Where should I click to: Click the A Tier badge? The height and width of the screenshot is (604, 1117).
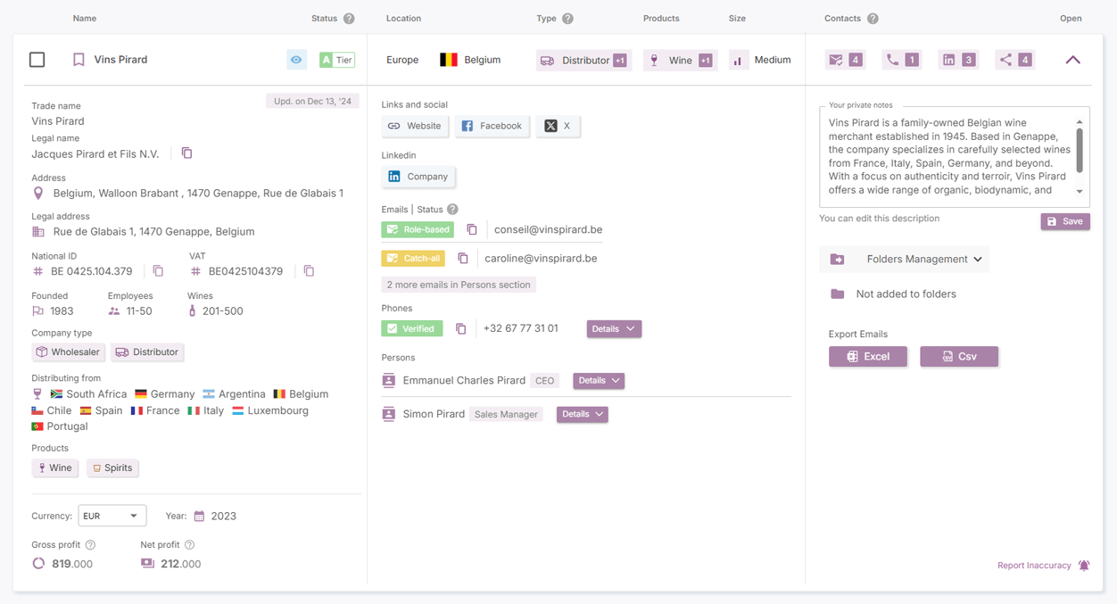coord(337,60)
